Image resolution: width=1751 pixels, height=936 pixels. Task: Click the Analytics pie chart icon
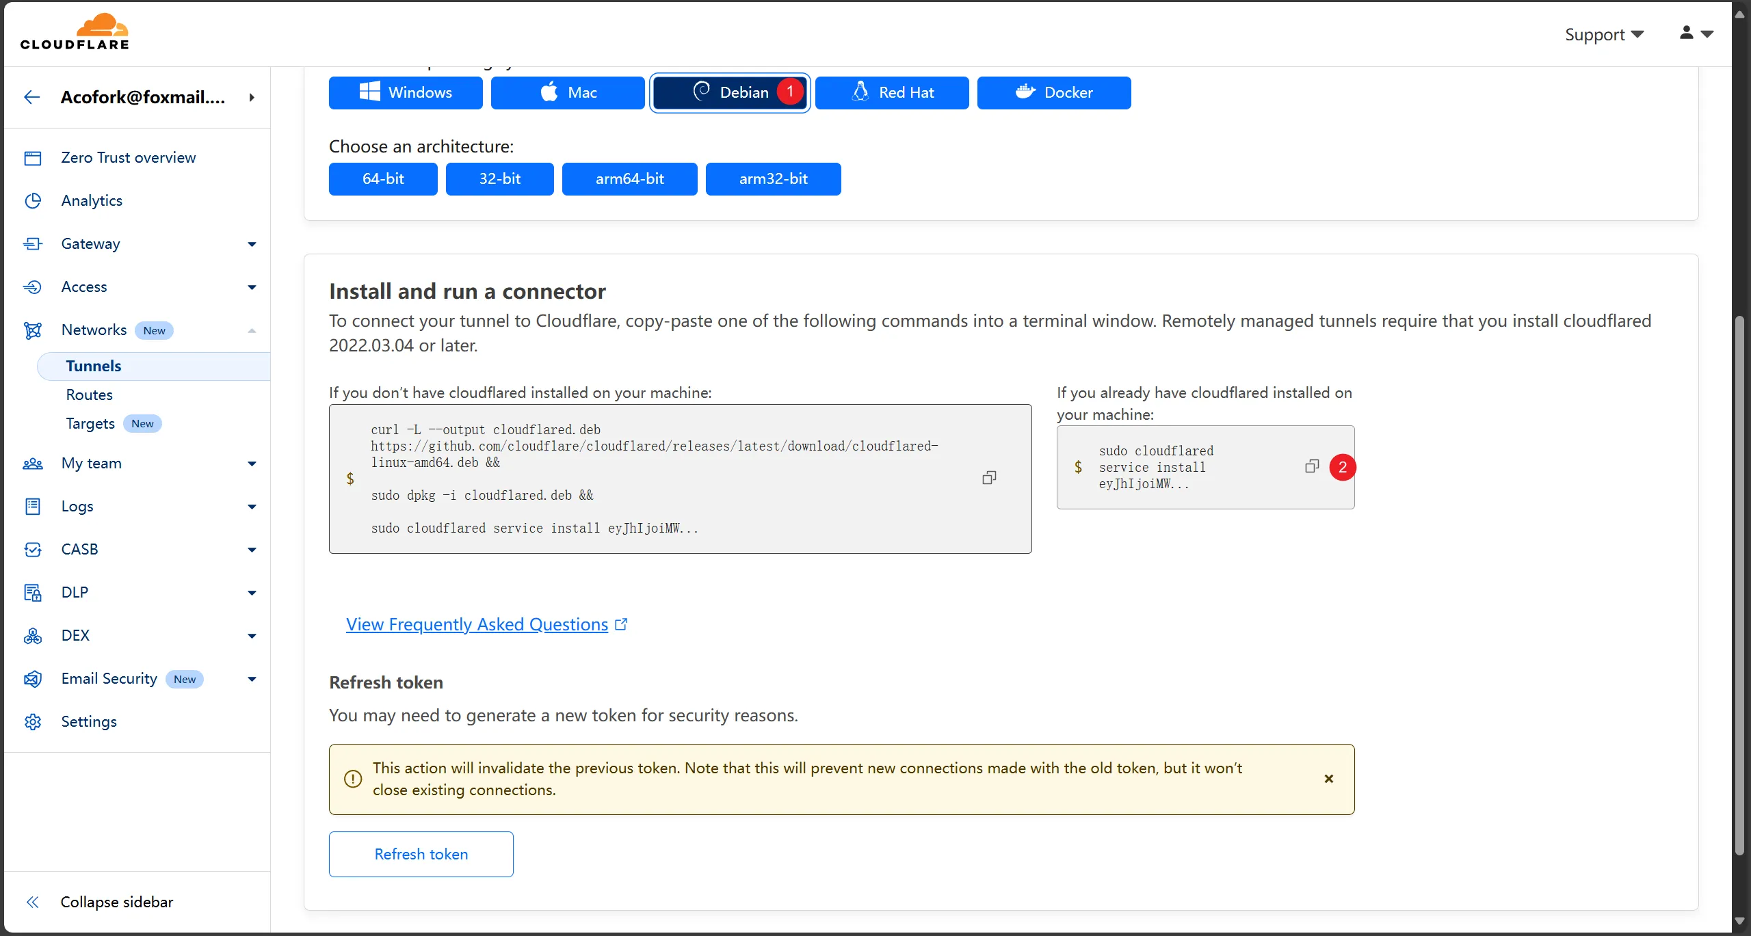pos(33,200)
